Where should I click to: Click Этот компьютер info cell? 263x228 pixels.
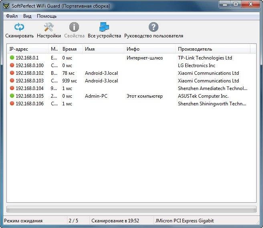145,96
